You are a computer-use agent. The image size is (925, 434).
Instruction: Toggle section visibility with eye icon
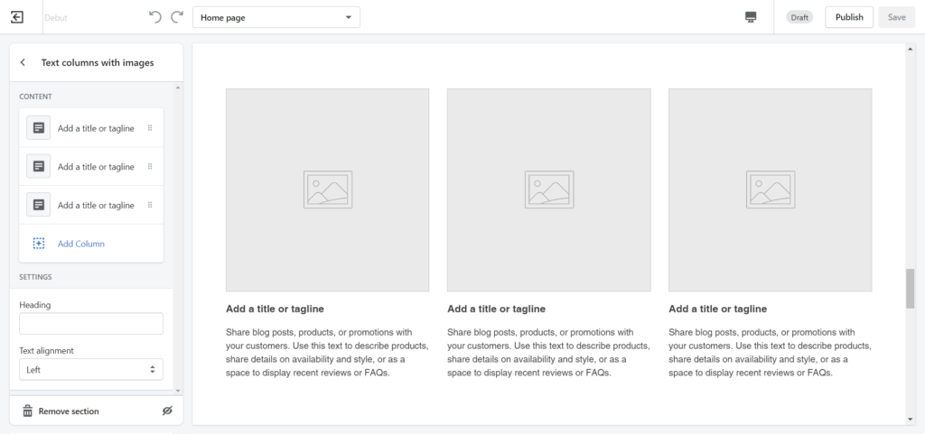click(167, 411)
